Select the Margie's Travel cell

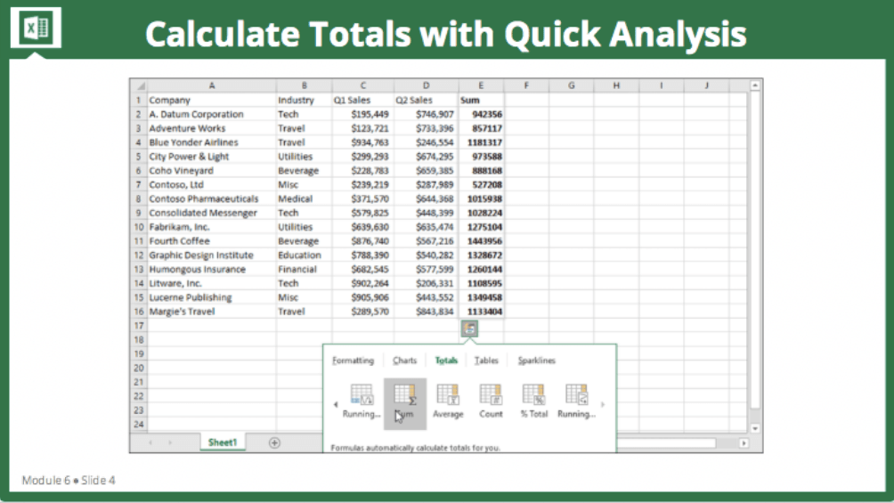212,312
